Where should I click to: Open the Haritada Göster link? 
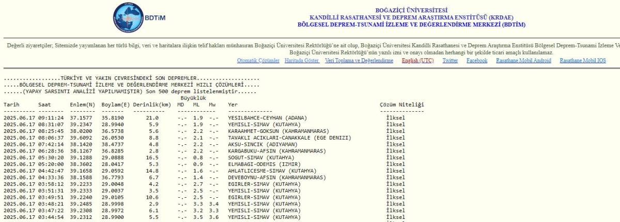[302, 61]
